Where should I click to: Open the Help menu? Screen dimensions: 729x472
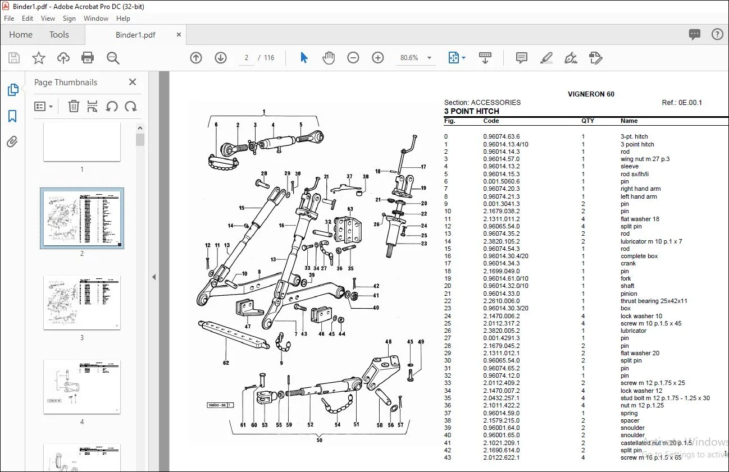pos(123,19)
